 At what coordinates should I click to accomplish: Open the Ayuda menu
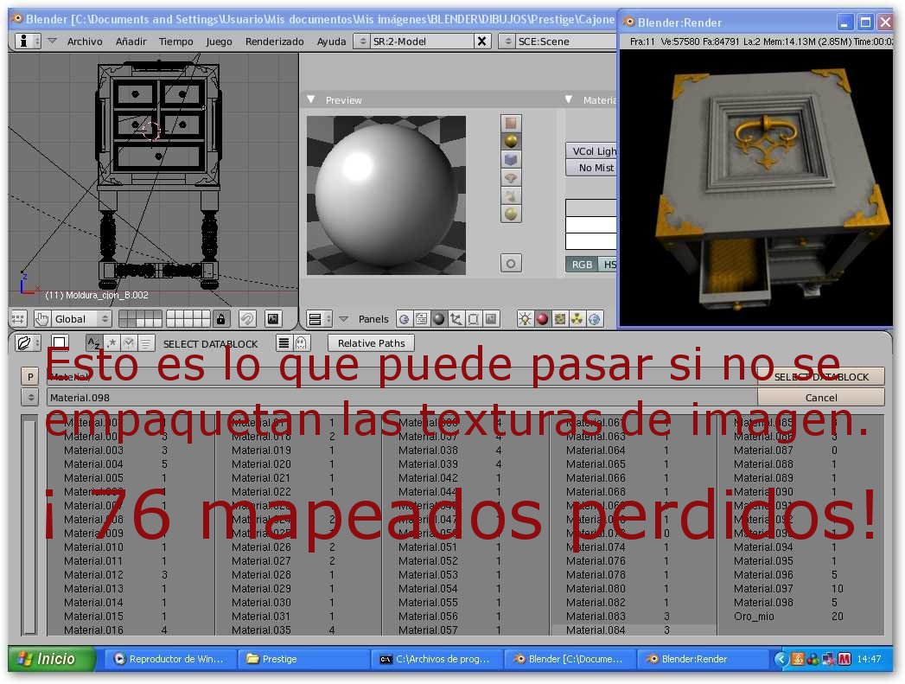[x=331, y=42]
